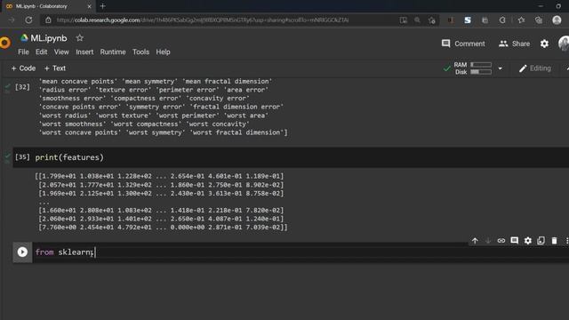Click the browser address bar URL
The height and width of the screenshot is (320, 569).
pyautogui.click(x=203, y=20)
